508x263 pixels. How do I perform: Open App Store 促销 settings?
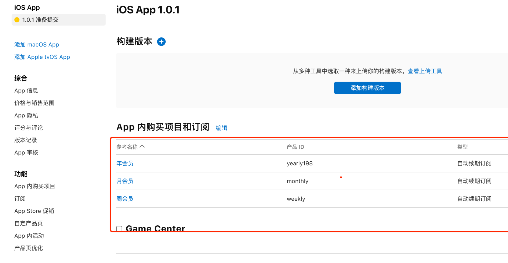pos(34,211)
